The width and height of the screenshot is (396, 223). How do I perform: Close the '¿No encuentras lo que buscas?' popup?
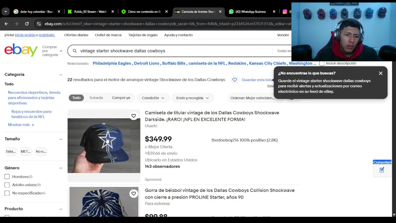381,73
